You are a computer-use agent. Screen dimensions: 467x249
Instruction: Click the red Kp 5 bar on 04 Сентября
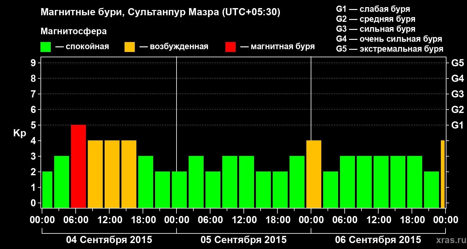78,167
